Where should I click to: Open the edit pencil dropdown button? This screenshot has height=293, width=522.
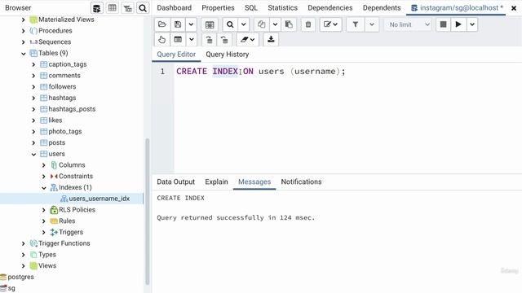pos(330,24)
